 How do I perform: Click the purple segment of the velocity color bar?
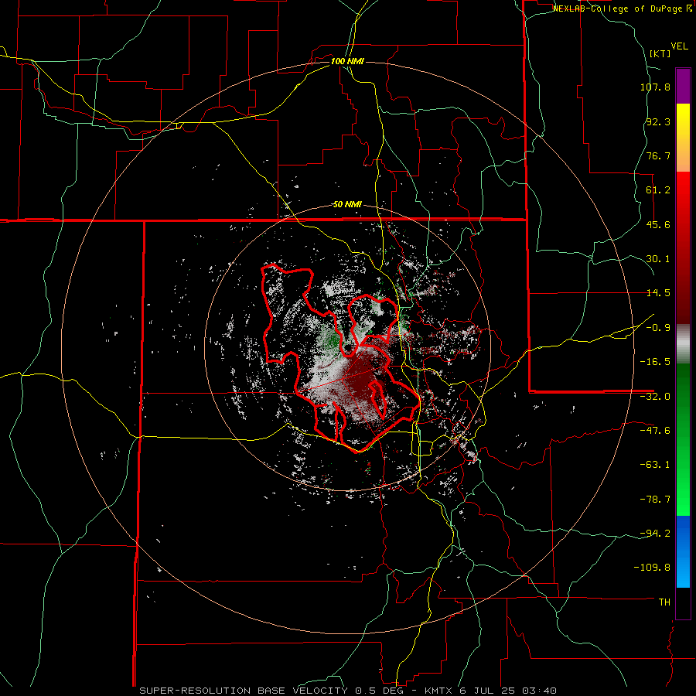(683, 86)
